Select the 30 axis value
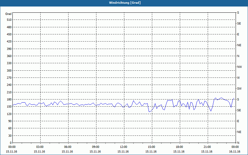 (10, 136)
